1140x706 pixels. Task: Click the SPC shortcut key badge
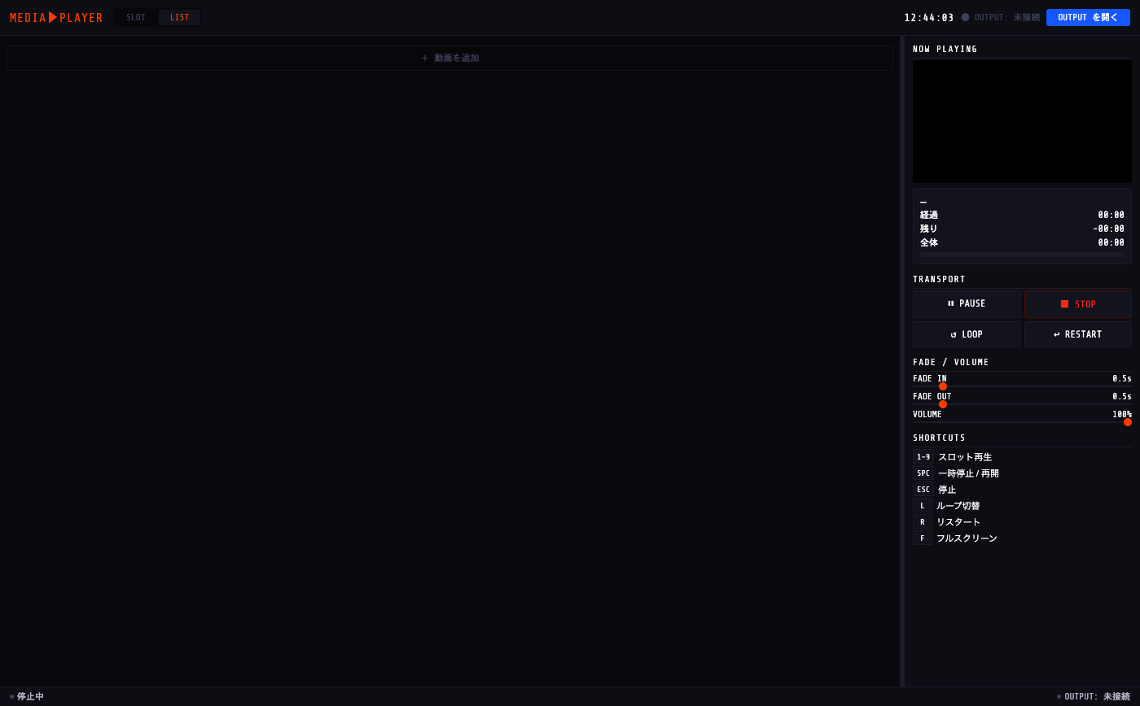(923, 473)
